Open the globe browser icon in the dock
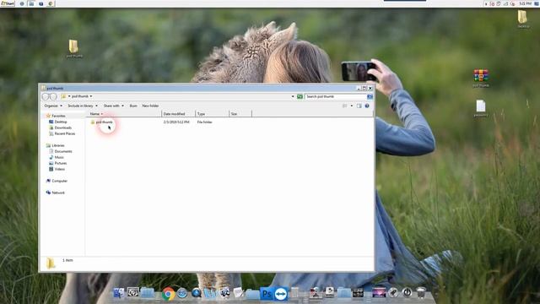 pyautogui.click(x=182, y=293)
